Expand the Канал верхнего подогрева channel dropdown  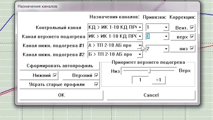[x=140, y=36]
